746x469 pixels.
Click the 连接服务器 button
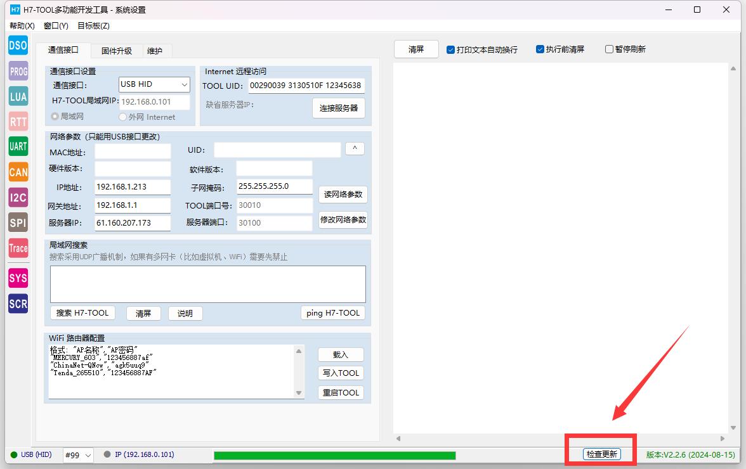pyautogui.click(x=339, y=108)
